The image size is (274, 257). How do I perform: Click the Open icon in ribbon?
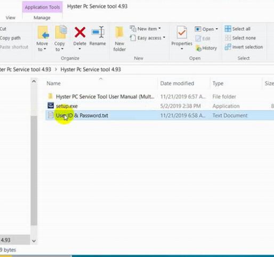pos(198,29)
